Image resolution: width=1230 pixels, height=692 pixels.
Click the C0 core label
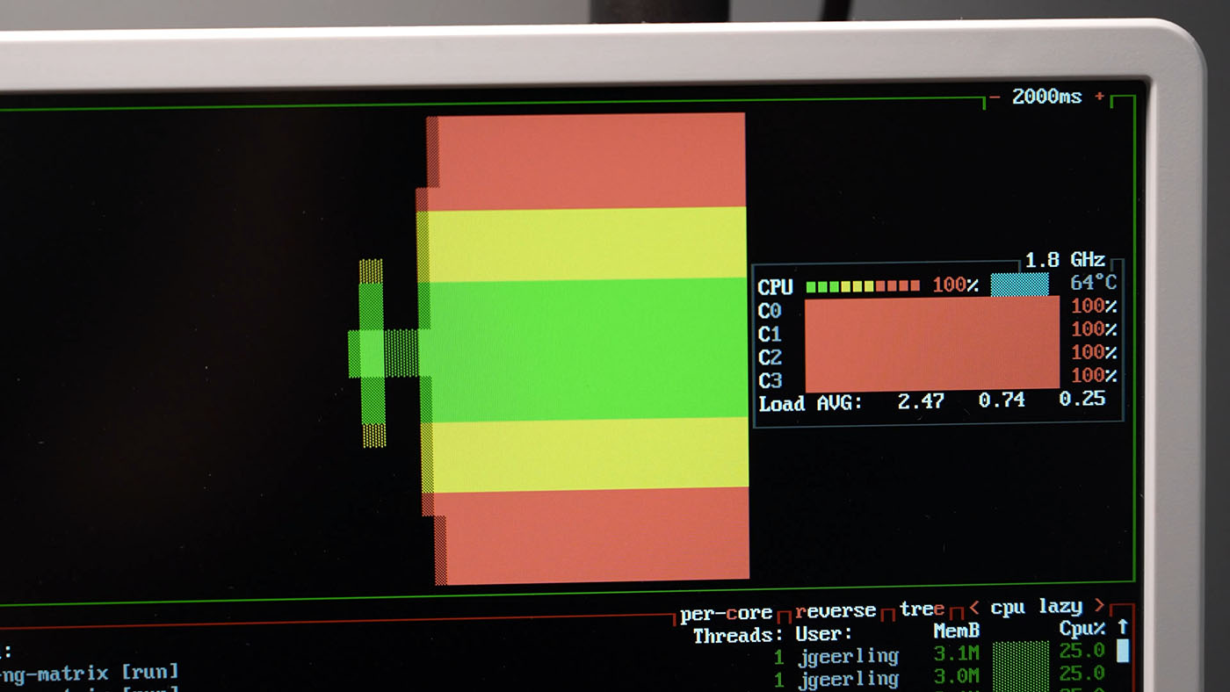[770, 311]
